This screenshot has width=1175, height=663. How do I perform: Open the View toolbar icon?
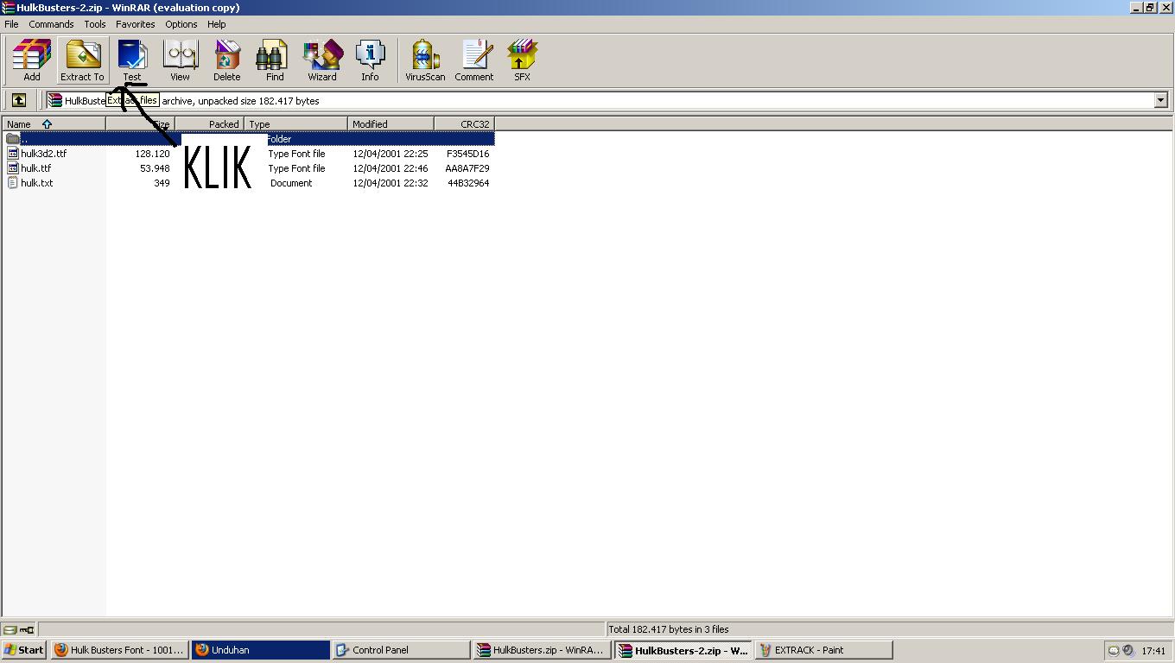pyautogui.click(x=180, y=60)
